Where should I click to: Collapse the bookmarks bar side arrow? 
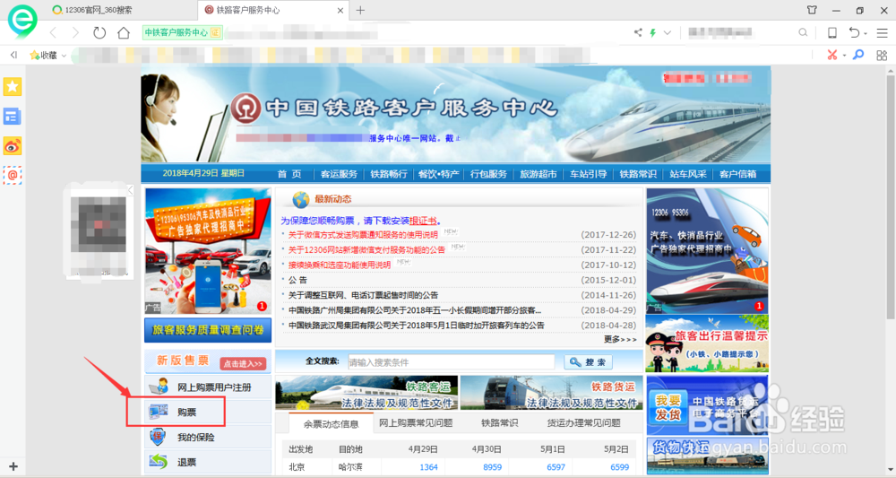pos(13,55)
